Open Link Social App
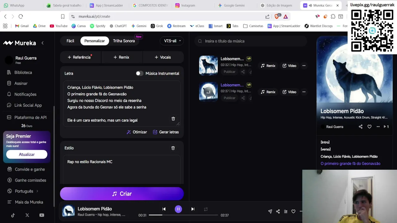 25,105
